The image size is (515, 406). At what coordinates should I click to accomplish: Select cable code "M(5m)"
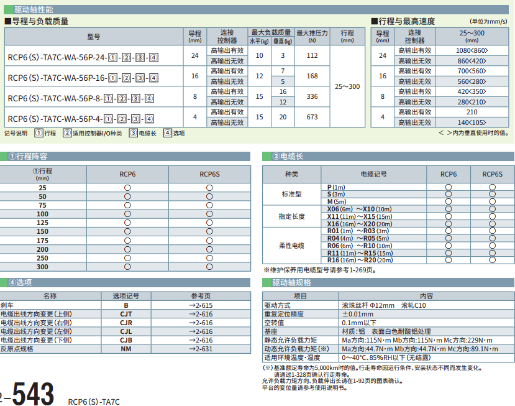(x=337, y=201)
